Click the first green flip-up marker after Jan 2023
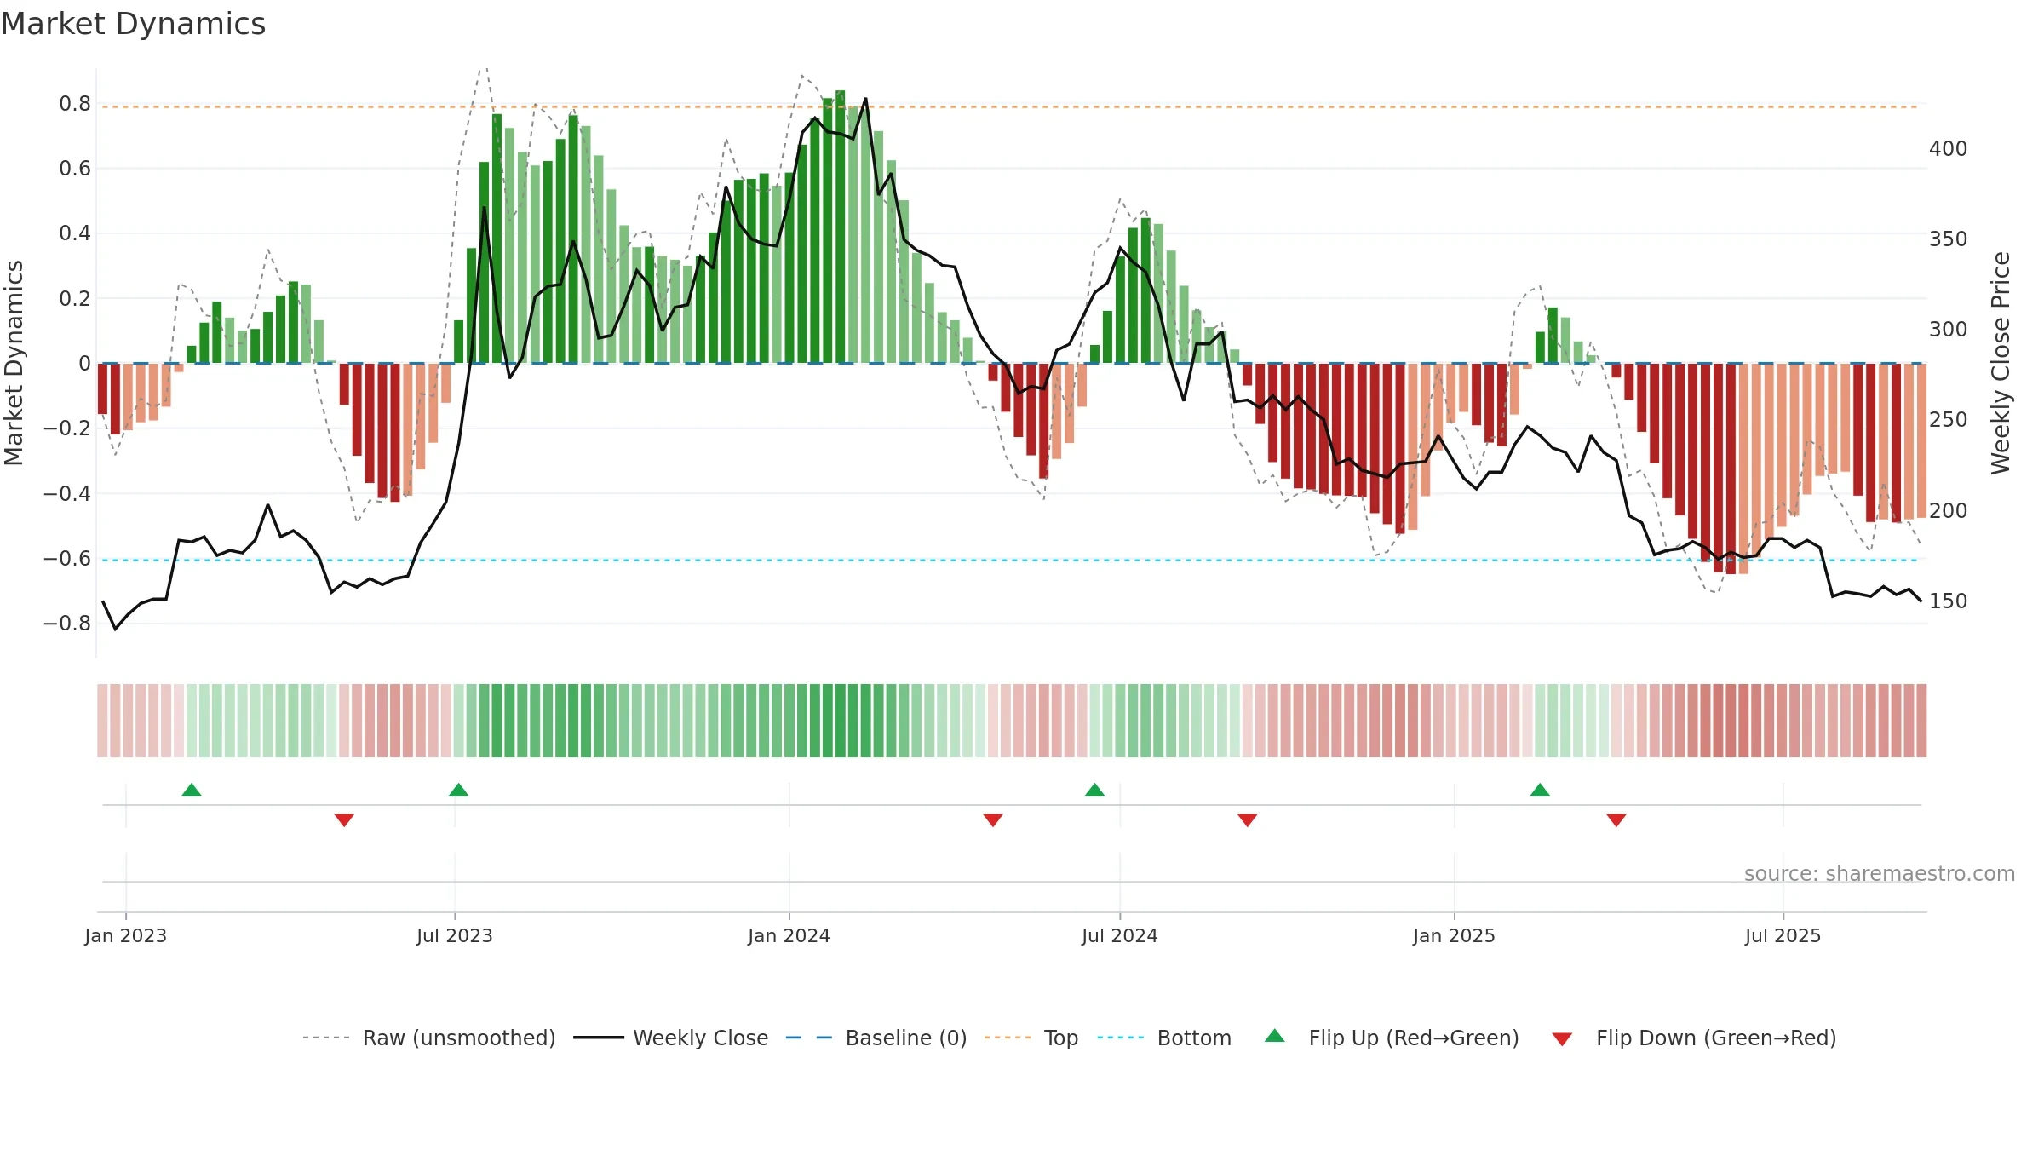2044x1150 pixels. [192, 790]
